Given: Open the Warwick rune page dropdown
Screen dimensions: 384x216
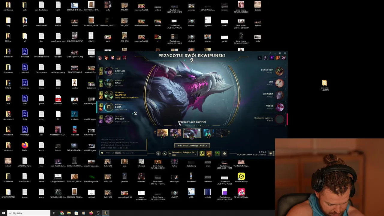Looking at the screenshot, I should [x=183, y=154].
